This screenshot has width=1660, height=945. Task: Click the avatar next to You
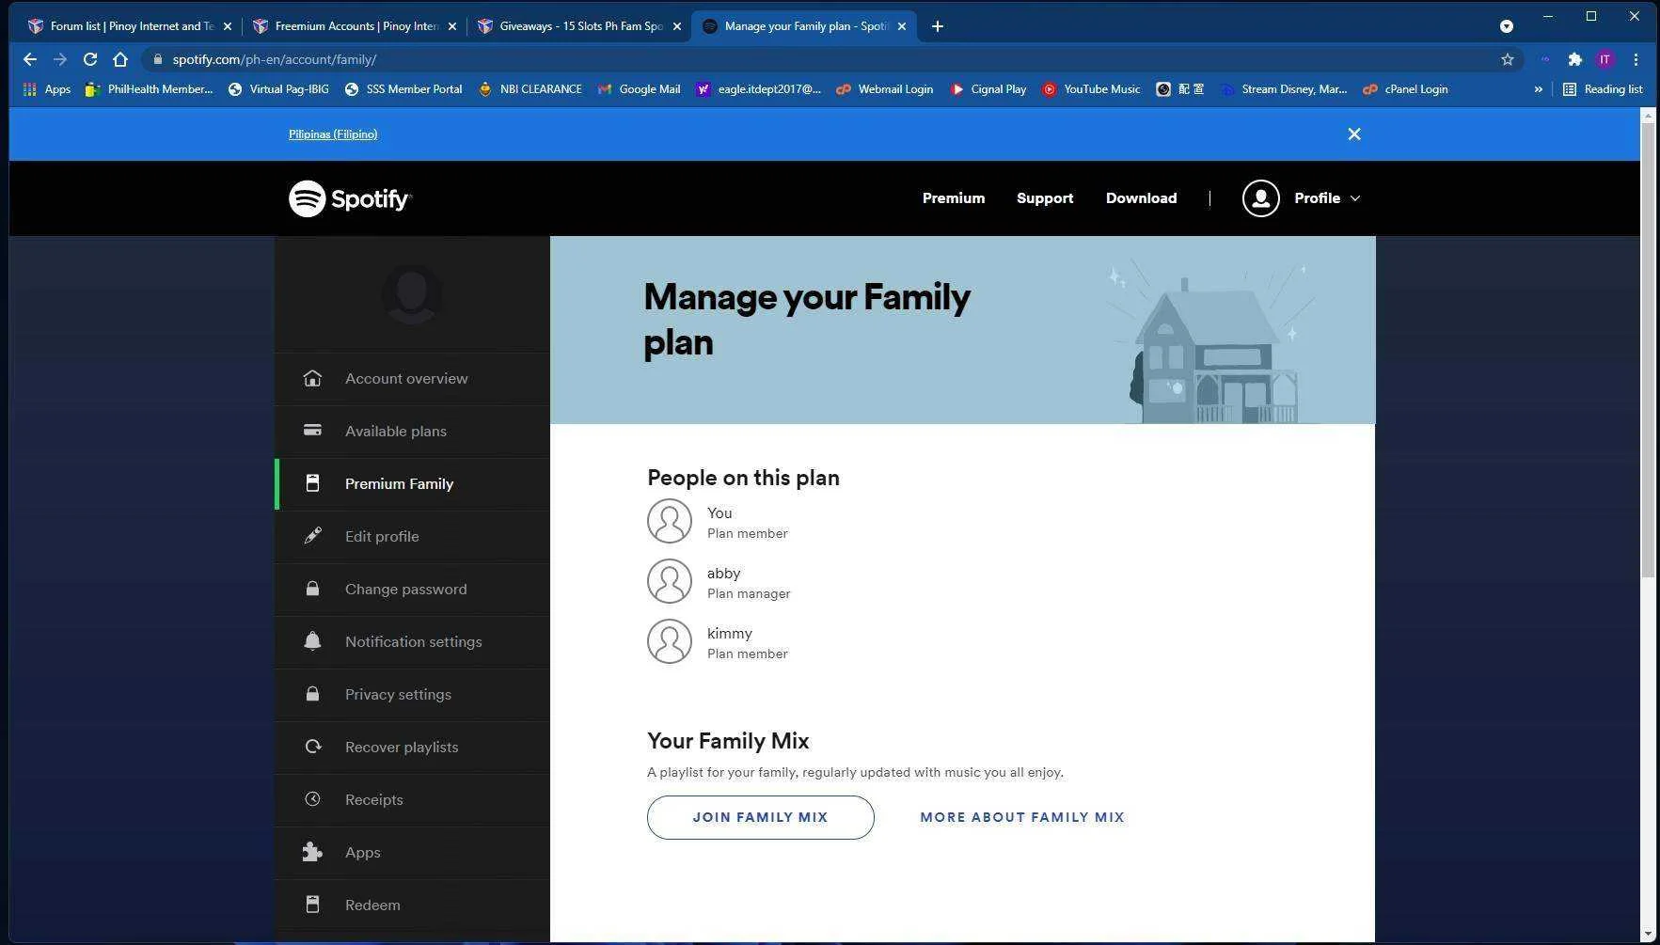669,521
